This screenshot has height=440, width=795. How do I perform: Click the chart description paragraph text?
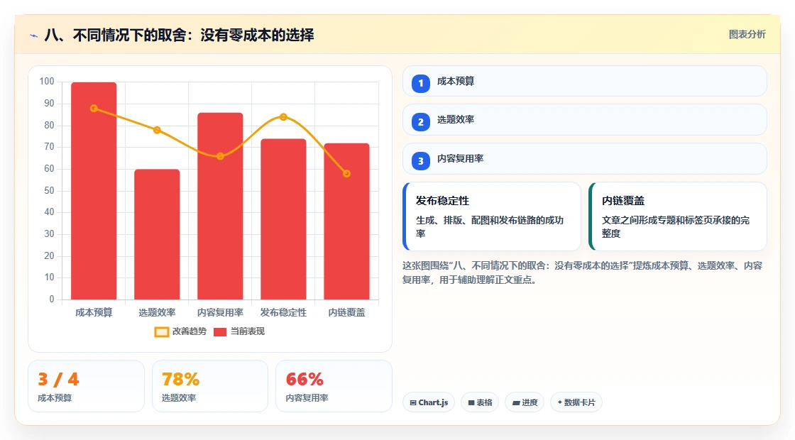[x=583, y=273]
